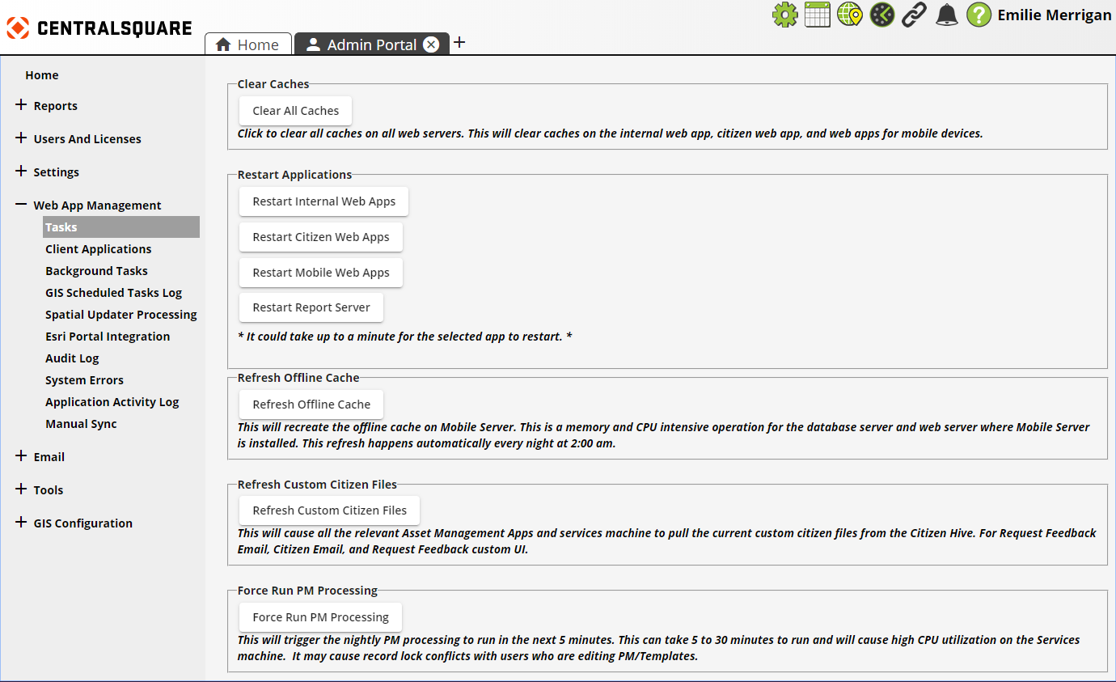Open the green gear settings icon
This screenshot has width=1116, height=682.
[784, 15]
